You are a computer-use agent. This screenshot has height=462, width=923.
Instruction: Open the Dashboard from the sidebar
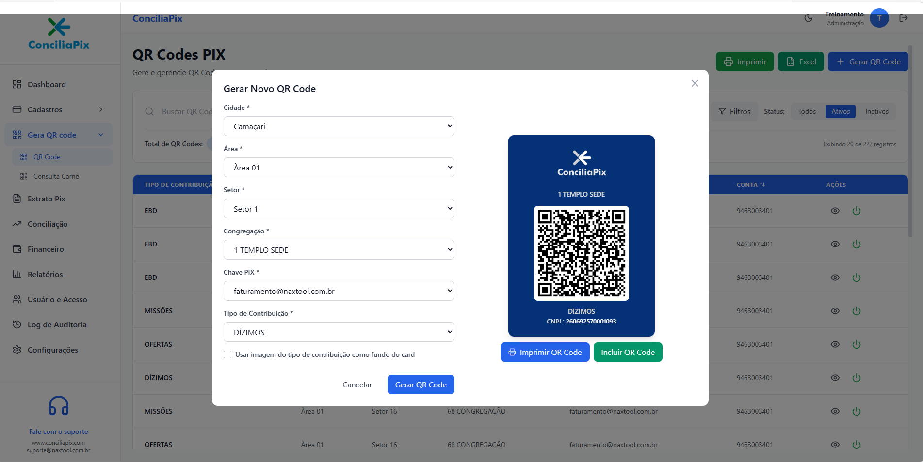(47, 84)
